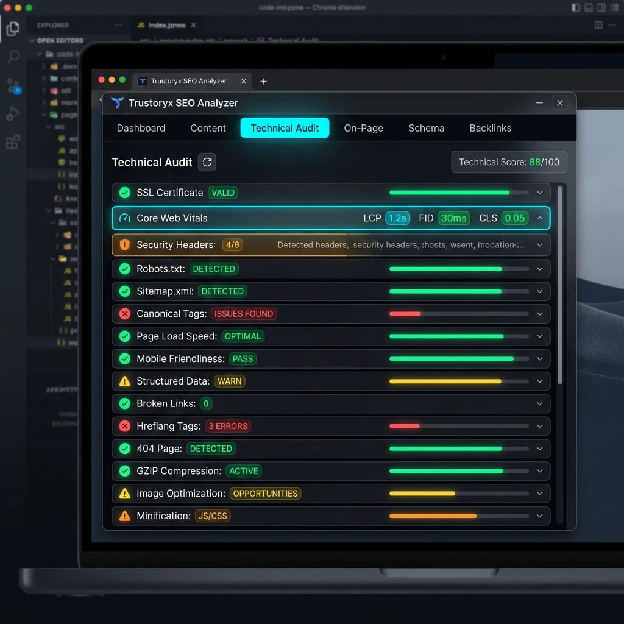Open Extensions in the code editor activity bar
The width and height of the screenshot is (624, 624).
pos(13,141)
